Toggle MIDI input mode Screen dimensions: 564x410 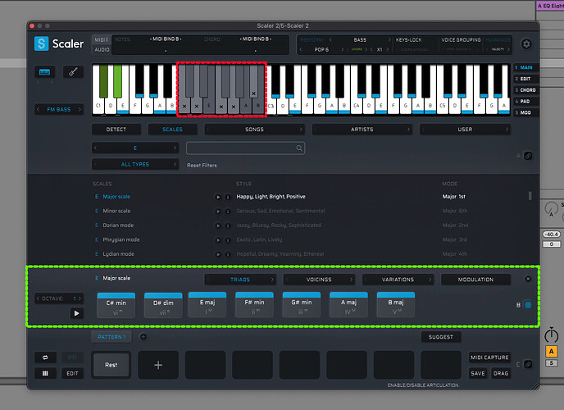tap(102, 39)
